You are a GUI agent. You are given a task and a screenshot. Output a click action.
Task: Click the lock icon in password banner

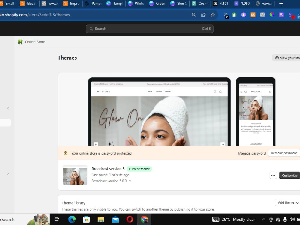click(x=65, y=153)
